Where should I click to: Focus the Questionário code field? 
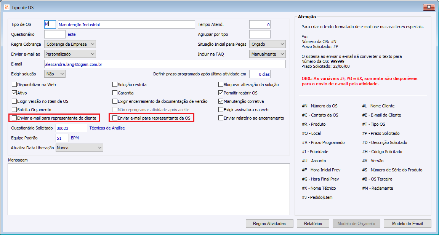55,34
